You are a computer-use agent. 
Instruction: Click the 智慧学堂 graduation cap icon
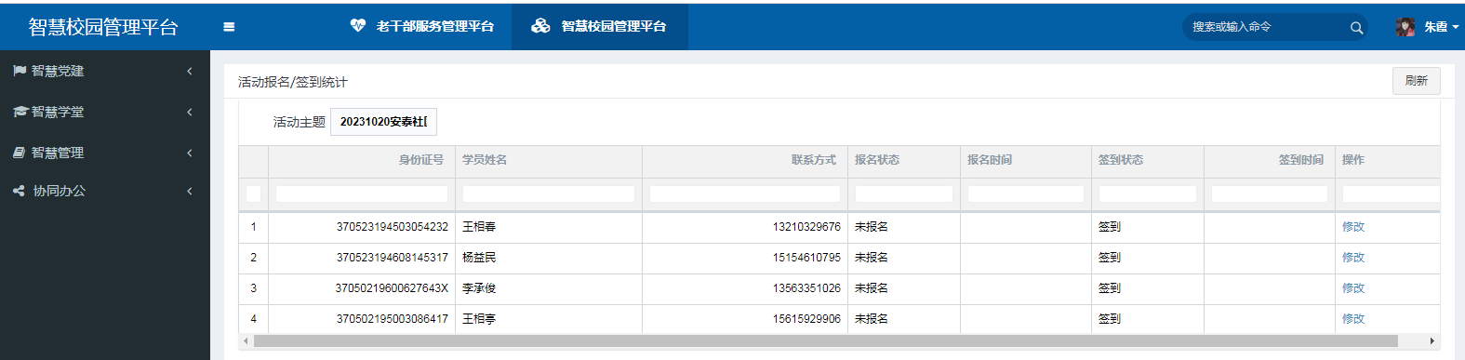tap(20, 112)
